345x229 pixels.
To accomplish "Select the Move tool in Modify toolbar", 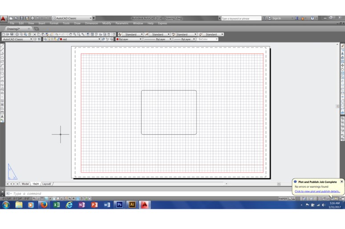I will coord(343,65).
